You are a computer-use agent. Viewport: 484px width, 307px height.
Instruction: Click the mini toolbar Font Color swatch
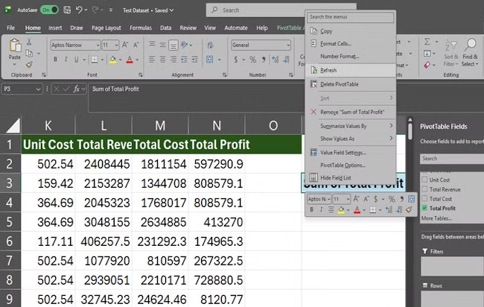[357, 210]
